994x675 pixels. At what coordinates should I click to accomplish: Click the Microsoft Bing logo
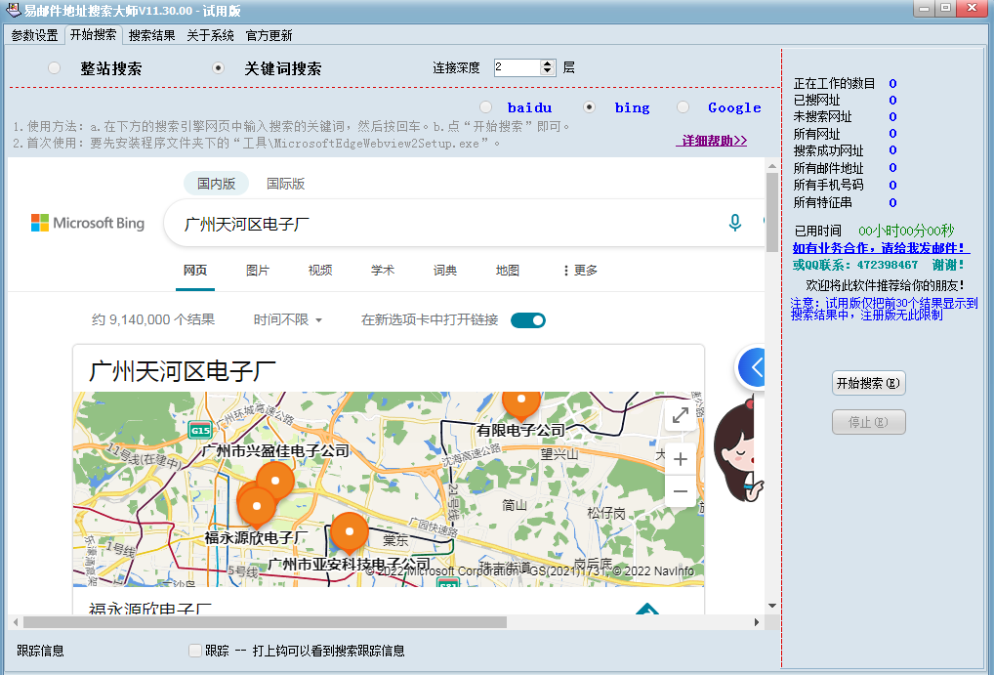point(88,223)
